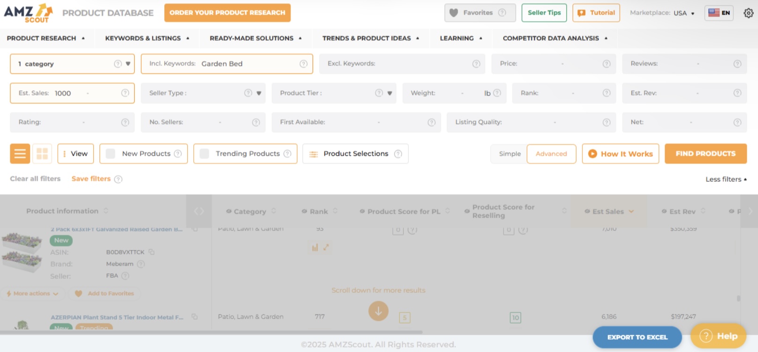Open the Competitor Data Analysis menu
The height and width of the screenshot is (352, 758).
[x=555, y=38]
